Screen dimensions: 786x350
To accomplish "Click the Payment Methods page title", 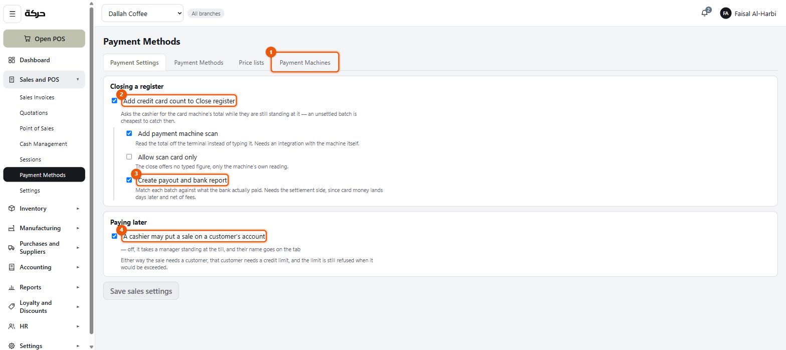I will [142, 42].
